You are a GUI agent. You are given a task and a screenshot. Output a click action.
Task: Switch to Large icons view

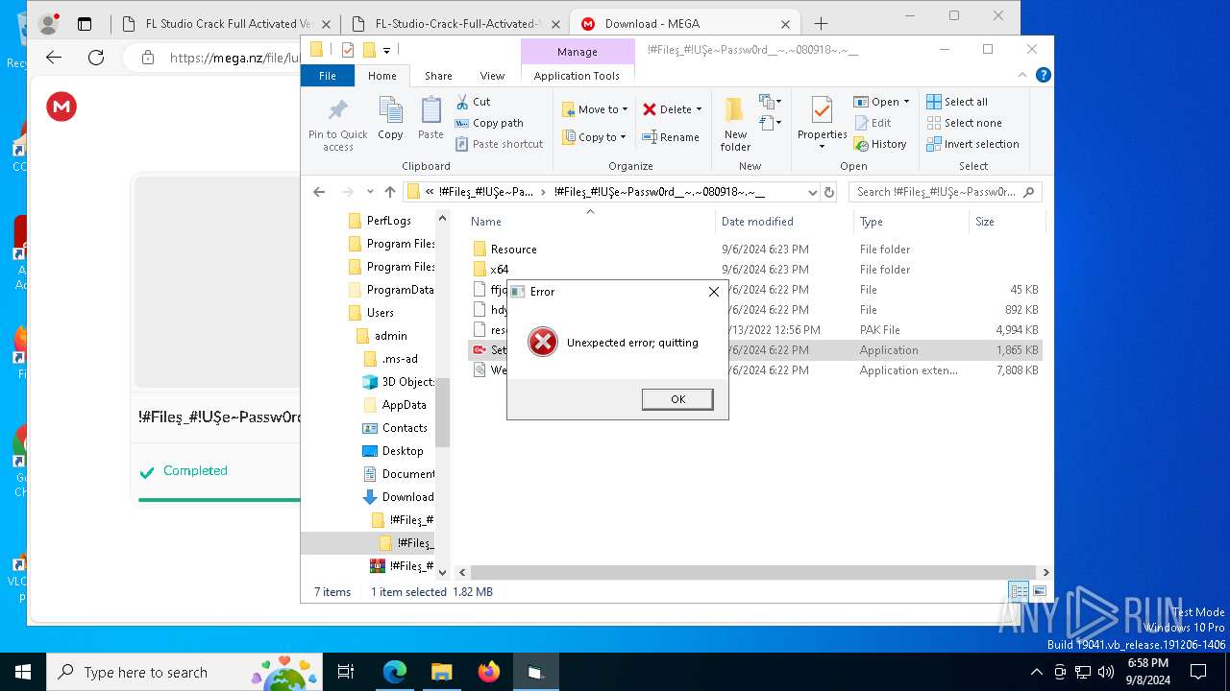[x=1039, y=591]
